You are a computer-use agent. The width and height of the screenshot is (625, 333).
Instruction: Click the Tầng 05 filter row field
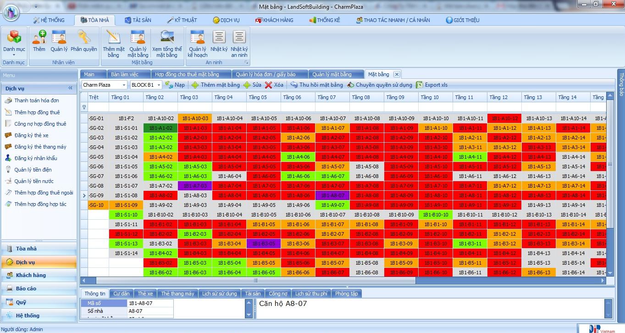pyautogui.click(x=263, y=107)
